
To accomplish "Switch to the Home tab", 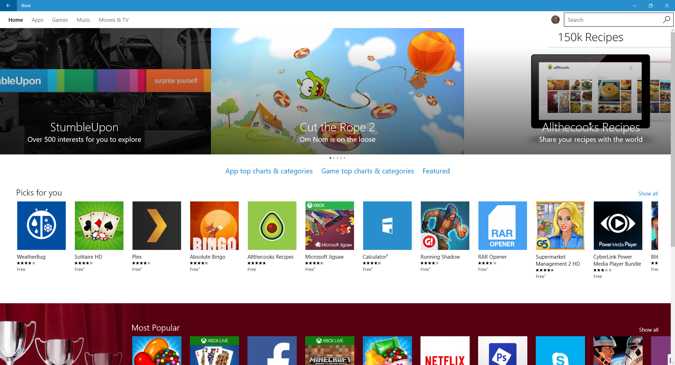I will (x=16, y=20).
